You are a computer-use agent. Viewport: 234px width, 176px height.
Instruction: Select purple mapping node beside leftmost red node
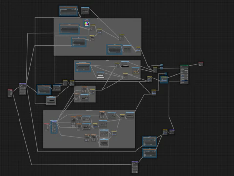pyautogui.click(x=23, y=89)
